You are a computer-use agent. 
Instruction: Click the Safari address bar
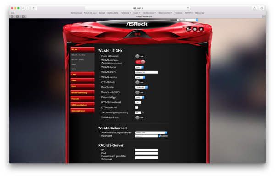pyautogui.click(x=137, y=8)
